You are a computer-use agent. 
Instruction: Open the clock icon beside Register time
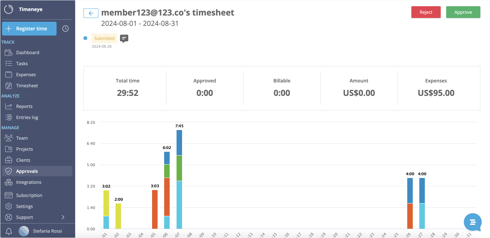point(66,28)
